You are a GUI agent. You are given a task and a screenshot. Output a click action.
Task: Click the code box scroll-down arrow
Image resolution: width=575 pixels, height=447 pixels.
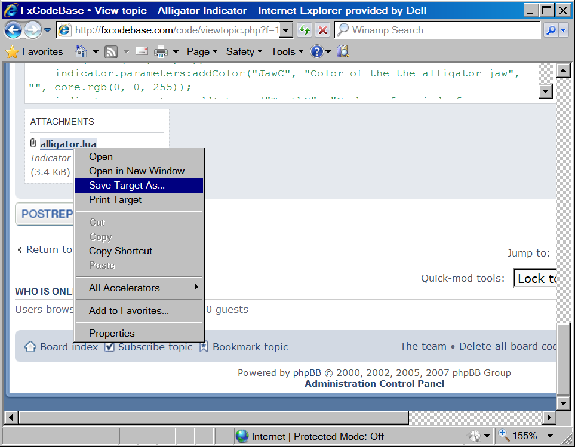(545, 91)
